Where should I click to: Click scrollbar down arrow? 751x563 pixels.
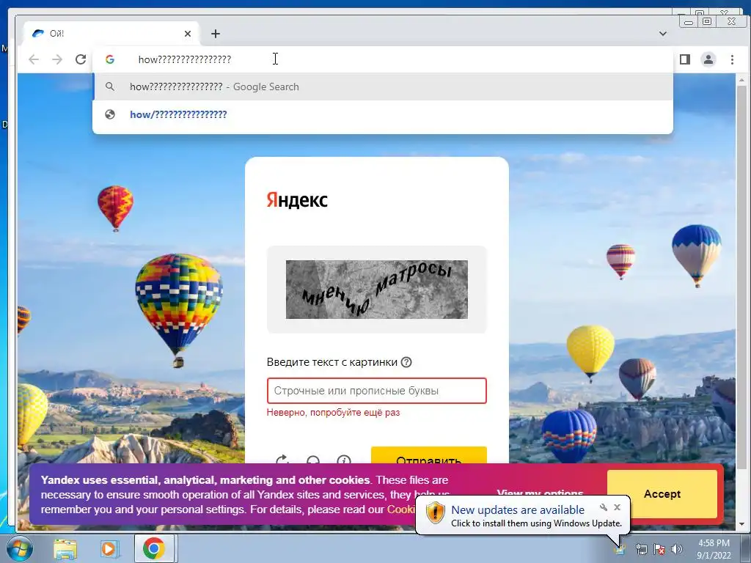[742, 524]
